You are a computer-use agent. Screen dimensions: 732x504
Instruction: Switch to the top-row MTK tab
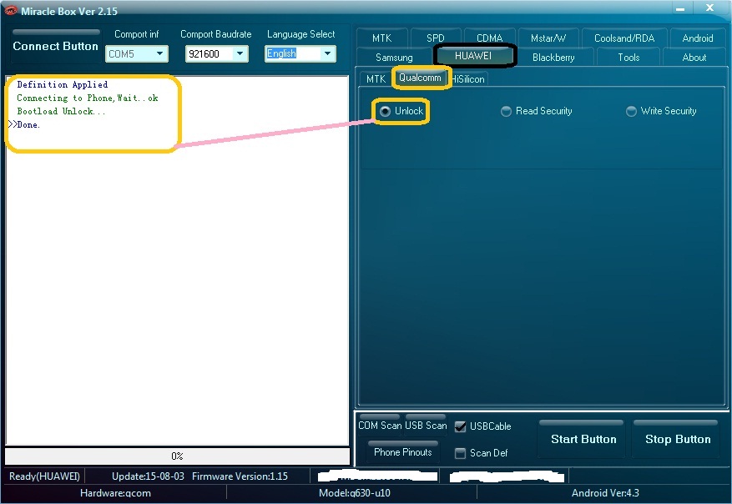pos(382,38)
